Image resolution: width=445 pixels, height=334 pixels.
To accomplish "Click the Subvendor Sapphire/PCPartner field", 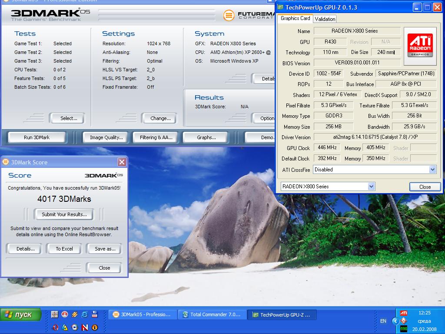I will pos(406,73).
